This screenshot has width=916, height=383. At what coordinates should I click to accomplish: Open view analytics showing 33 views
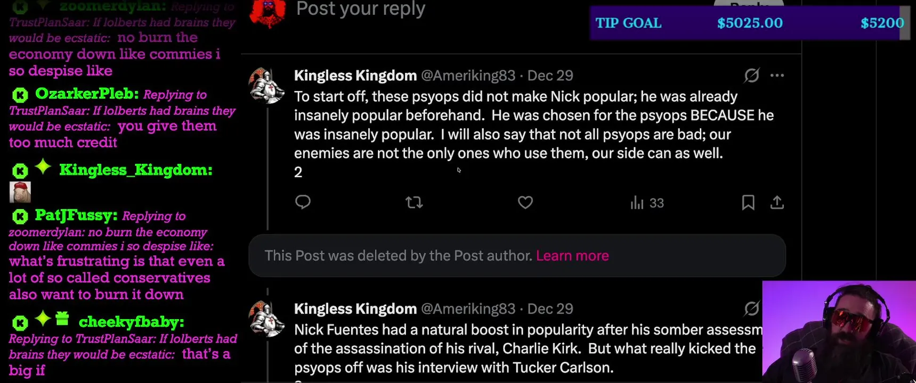[x=647, y=203]
